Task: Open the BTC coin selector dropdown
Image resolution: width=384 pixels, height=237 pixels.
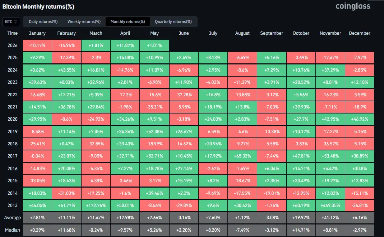Action: tap(11, 21)
